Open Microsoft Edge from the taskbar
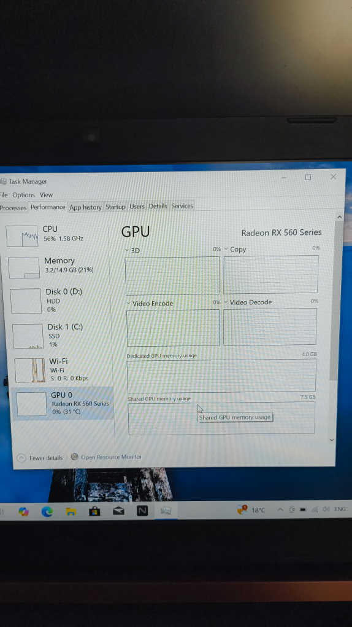Image resolution: width=352 pixels, height=627 pixels. (x=47, y=511)
